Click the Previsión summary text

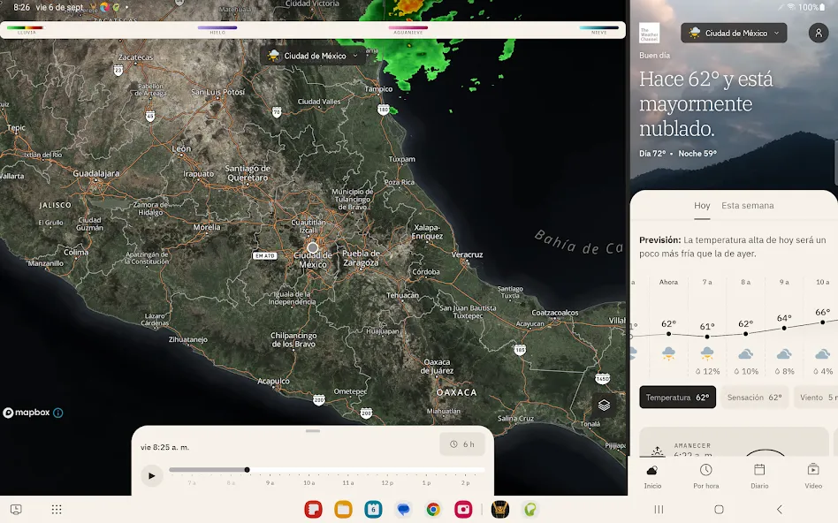pyautogui.click(x=733, y=246)
